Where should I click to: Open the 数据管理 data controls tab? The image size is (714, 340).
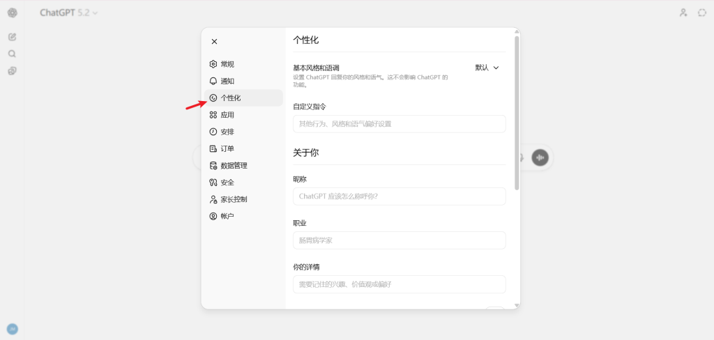point(243,165)
